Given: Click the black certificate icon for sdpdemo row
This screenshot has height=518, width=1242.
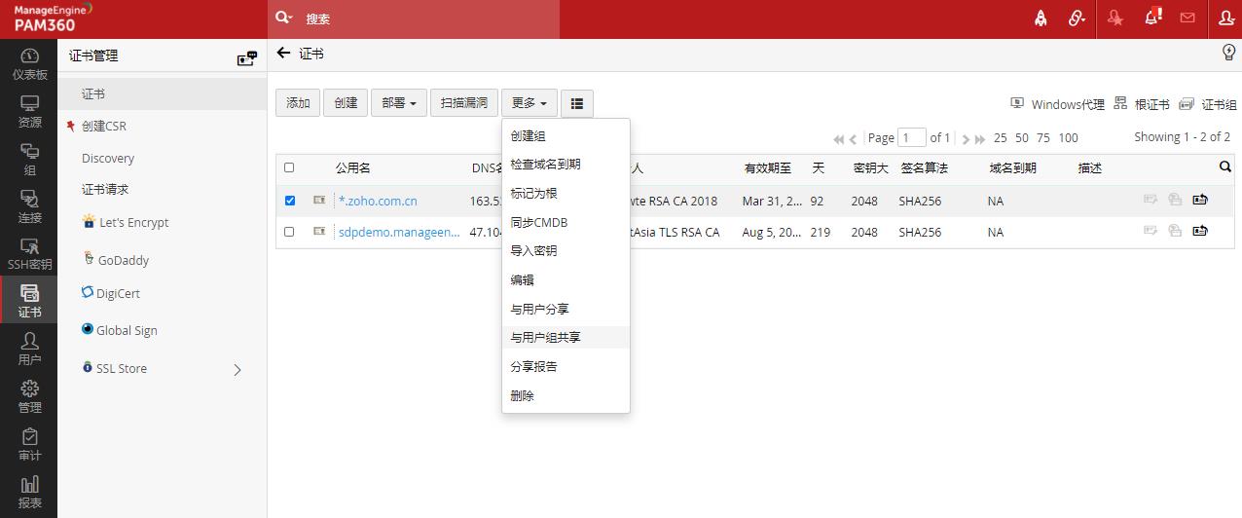Looking at the screenshot, I should tap(1200, 231).
